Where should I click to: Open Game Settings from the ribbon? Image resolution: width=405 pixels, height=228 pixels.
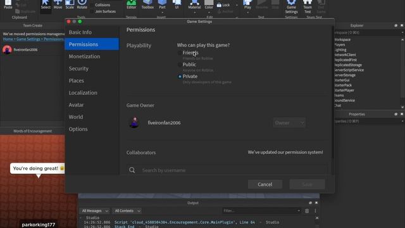coord(291,7)
